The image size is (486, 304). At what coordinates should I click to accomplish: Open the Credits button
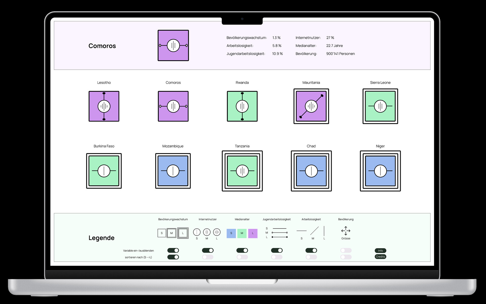click(x=380, y=257)
